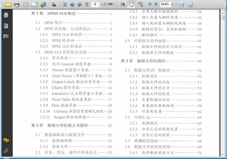227x159 pixels.
Task: Click entry '2.1 数据编辑器与数据文件'
Action: (60, 135)
